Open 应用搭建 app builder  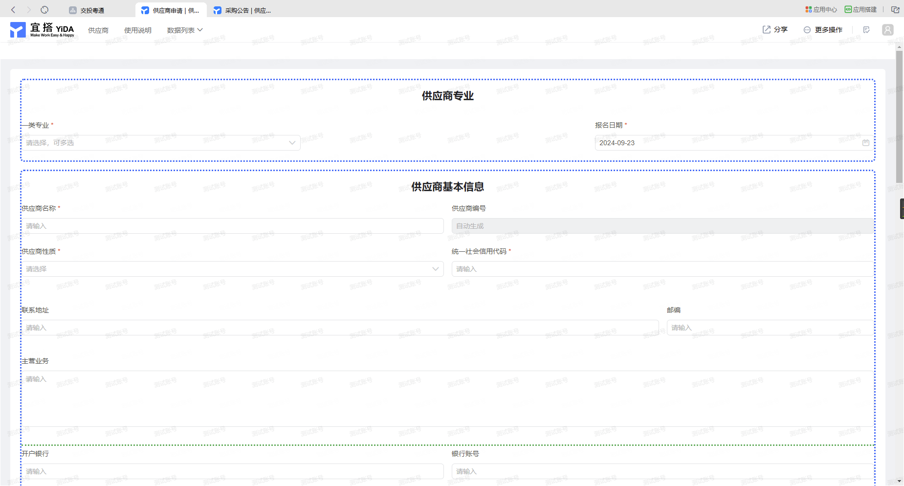tap(860, 10)
